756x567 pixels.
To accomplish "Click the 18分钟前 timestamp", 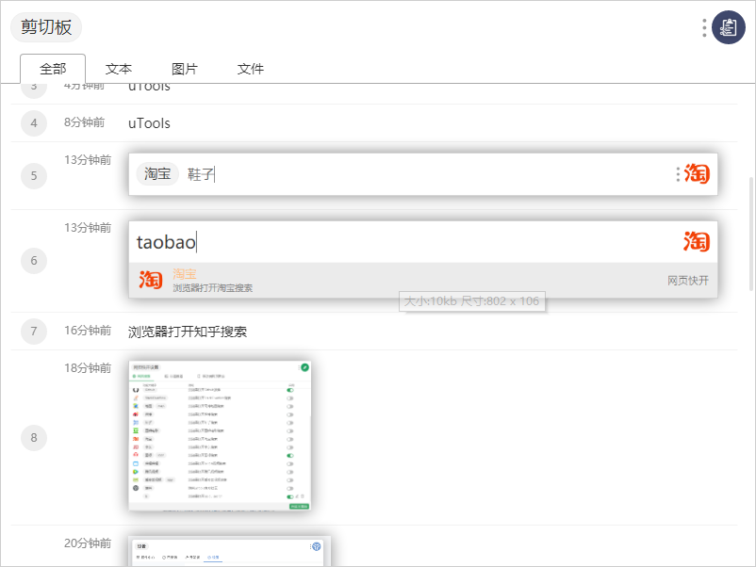I will [88, 368].
